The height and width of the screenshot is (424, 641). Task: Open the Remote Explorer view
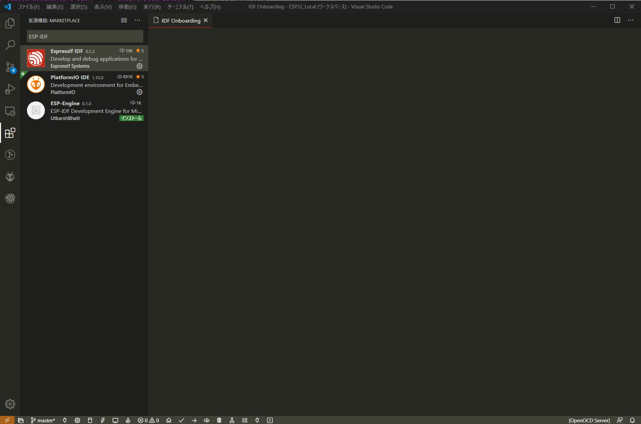tap(10, 111)
